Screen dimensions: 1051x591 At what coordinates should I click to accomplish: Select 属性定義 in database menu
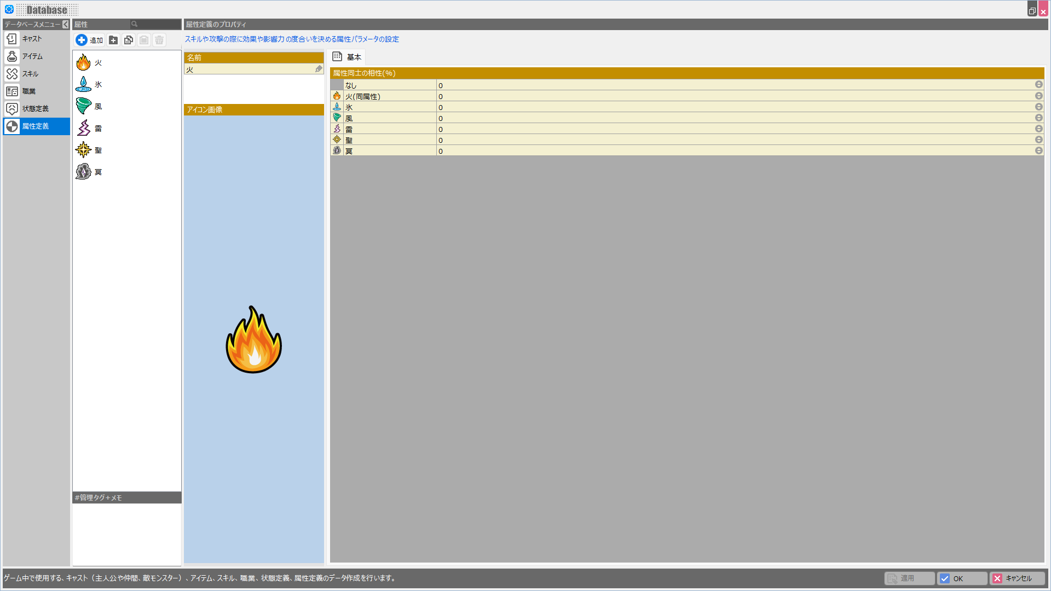tap(35, 126)
